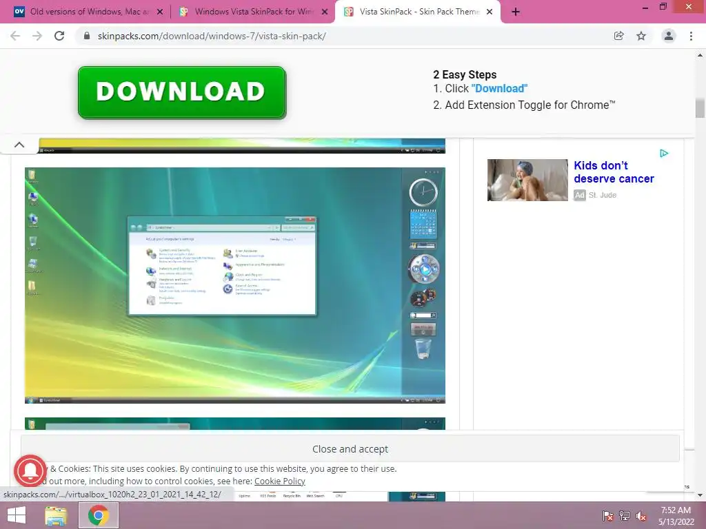Open the Windows Start menu

(17, 515)
